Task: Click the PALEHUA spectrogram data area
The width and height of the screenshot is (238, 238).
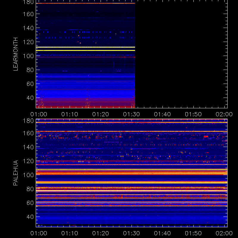Action: pyautogui.click(x=131, y=173)
